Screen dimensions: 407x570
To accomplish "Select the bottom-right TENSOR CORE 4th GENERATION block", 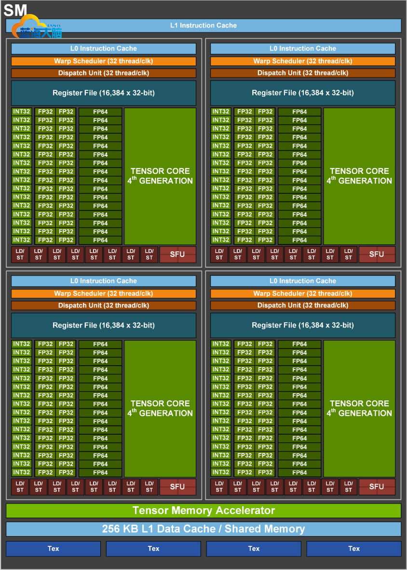I will [359, 408].
